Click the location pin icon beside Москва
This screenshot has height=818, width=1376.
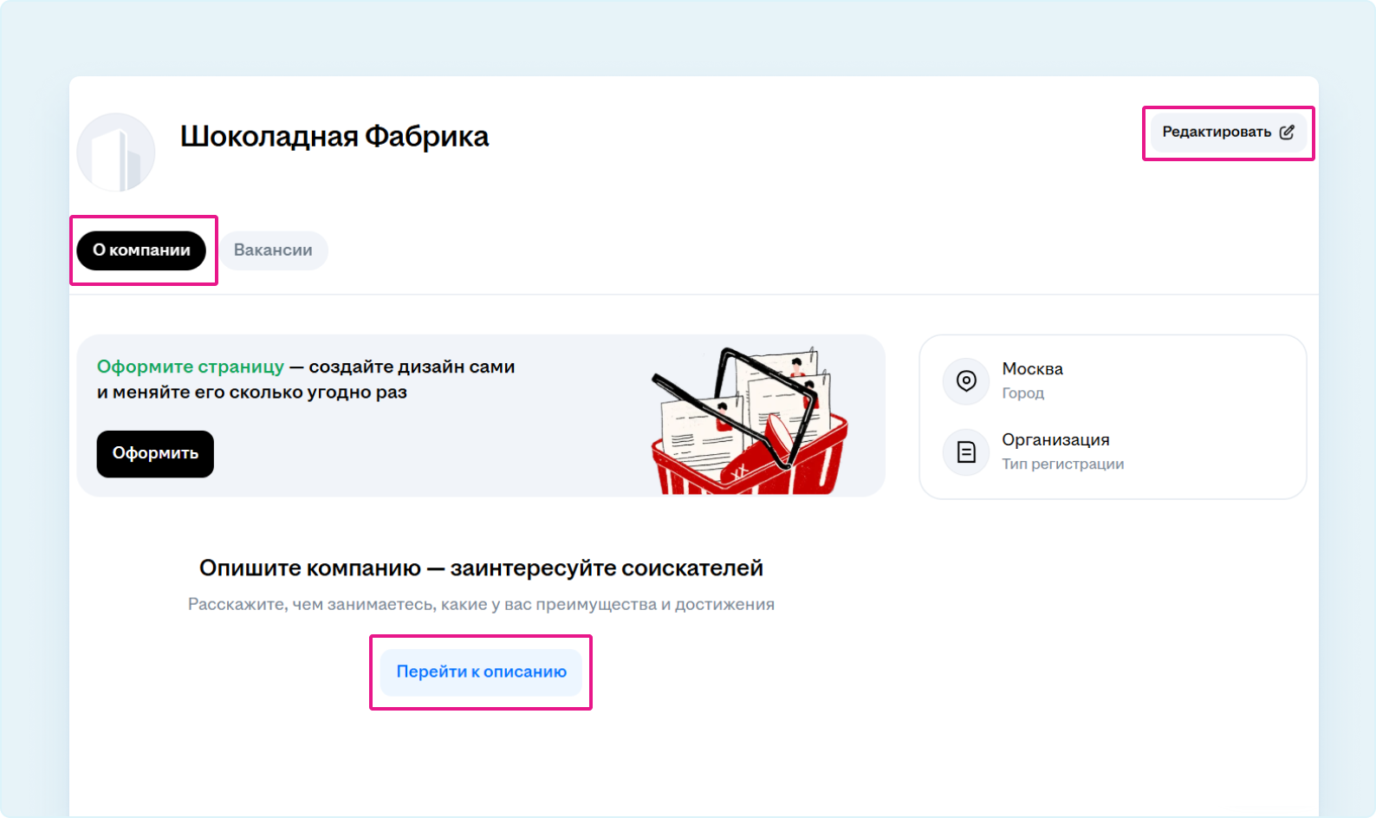pos(965,381)
